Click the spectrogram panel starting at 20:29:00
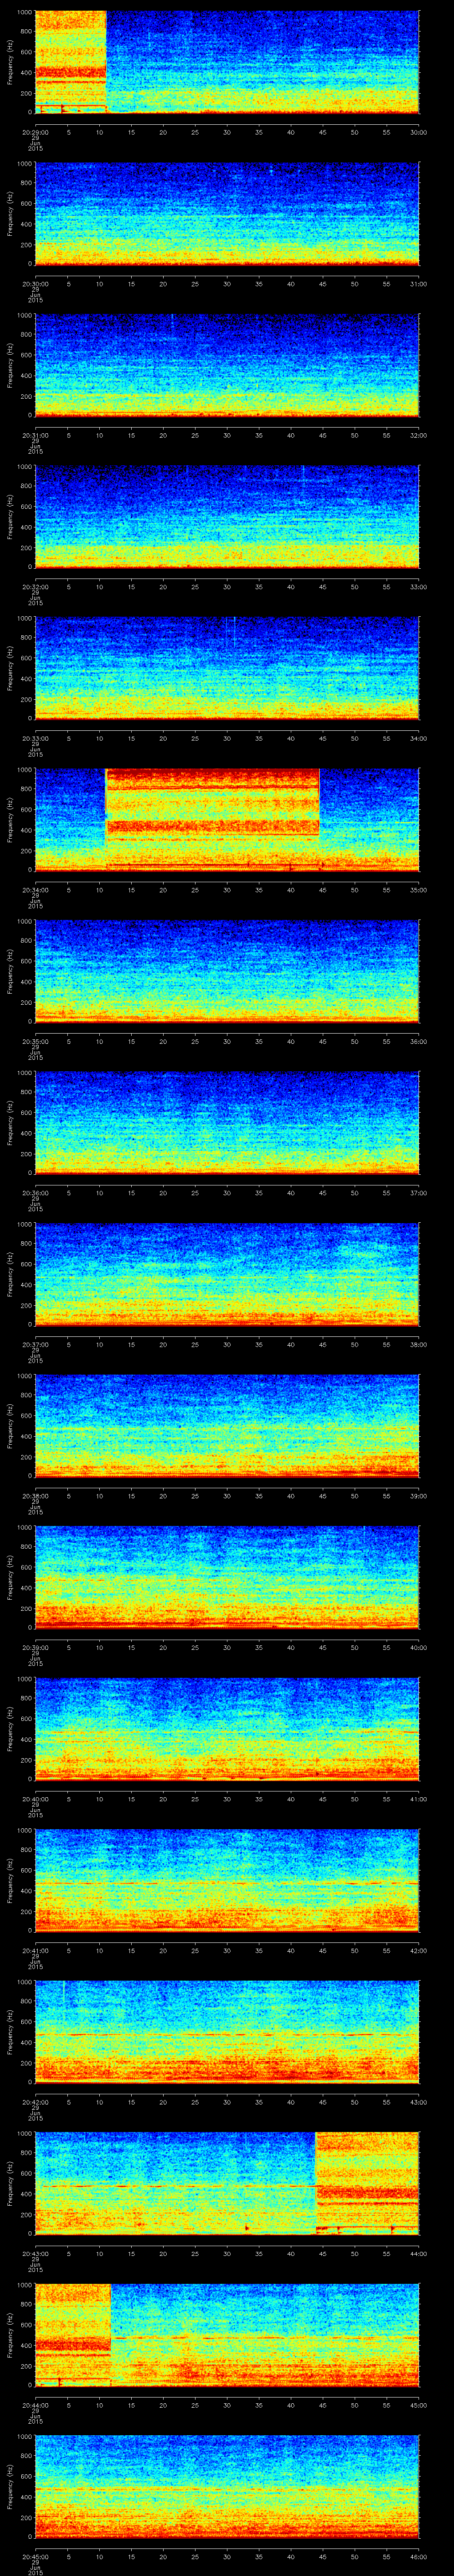Viewport: 454px width, 2576px height. click(x=227, y=62)
